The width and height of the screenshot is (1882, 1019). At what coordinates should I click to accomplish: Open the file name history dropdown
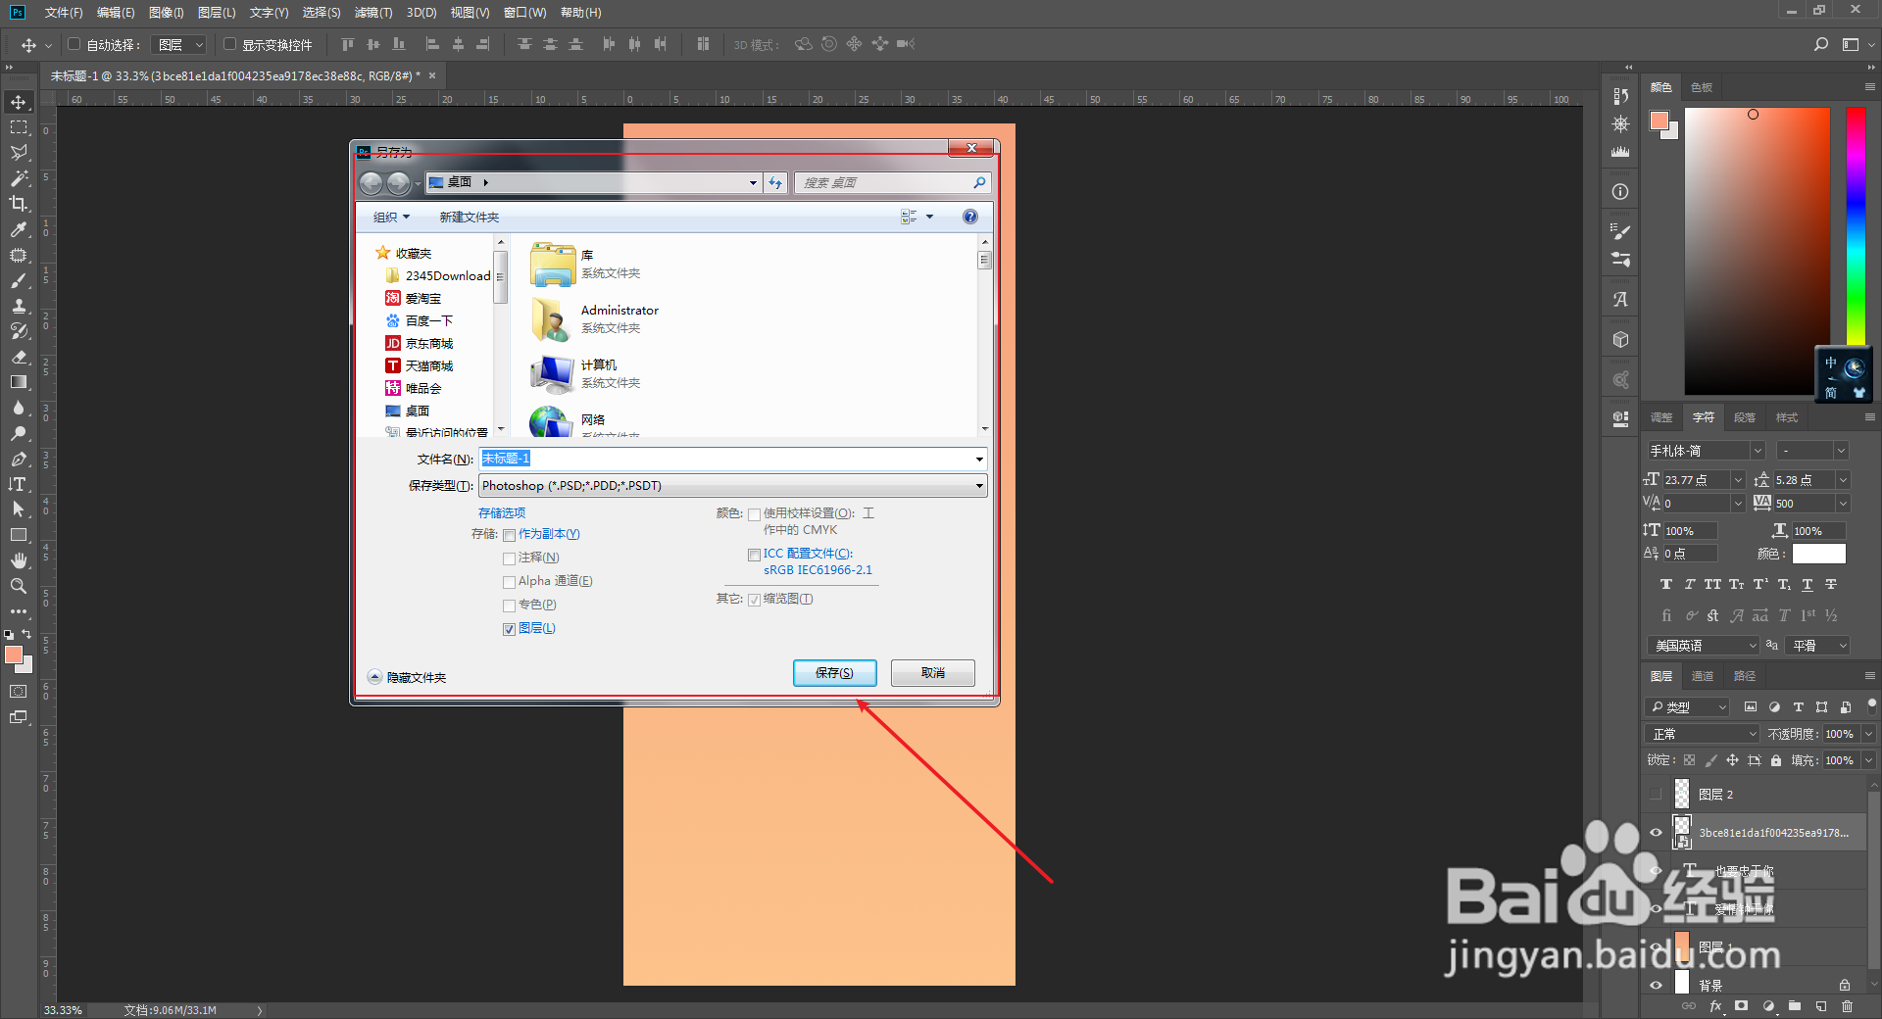[x=978, y=459]
